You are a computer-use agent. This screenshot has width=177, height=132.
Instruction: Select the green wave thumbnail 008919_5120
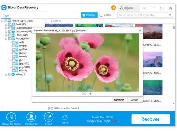point(153,88)
